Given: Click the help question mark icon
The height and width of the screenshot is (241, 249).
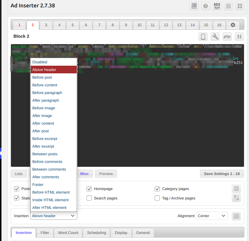Looking at the screenshot, I should click(205, 6).
